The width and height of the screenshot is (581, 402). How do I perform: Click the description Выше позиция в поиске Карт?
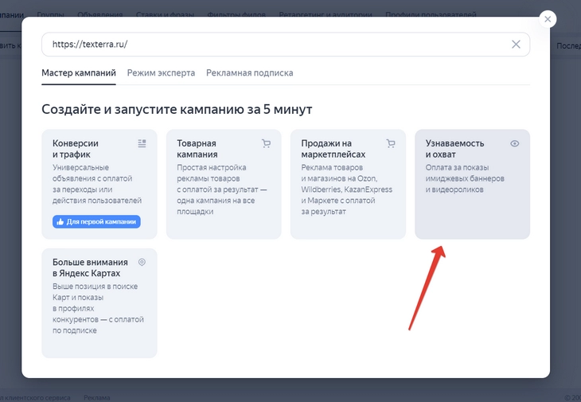(98, 308)
